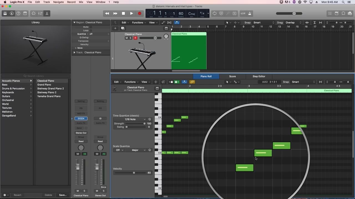The width and height of the screenshot is (355, 199).
Task: Mute the Classical Piano track
Action: (x=127, y=38)
